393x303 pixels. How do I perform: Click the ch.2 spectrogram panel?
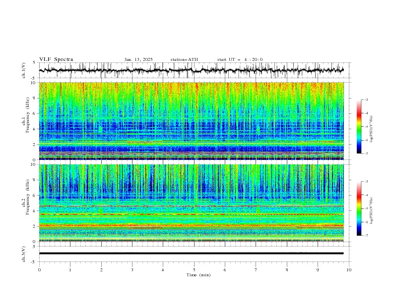pos(192,203)
